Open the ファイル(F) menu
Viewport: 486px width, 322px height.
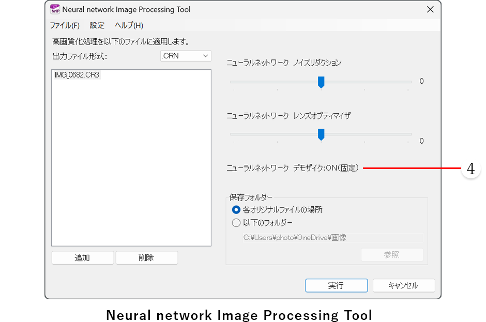click(65, 25)
